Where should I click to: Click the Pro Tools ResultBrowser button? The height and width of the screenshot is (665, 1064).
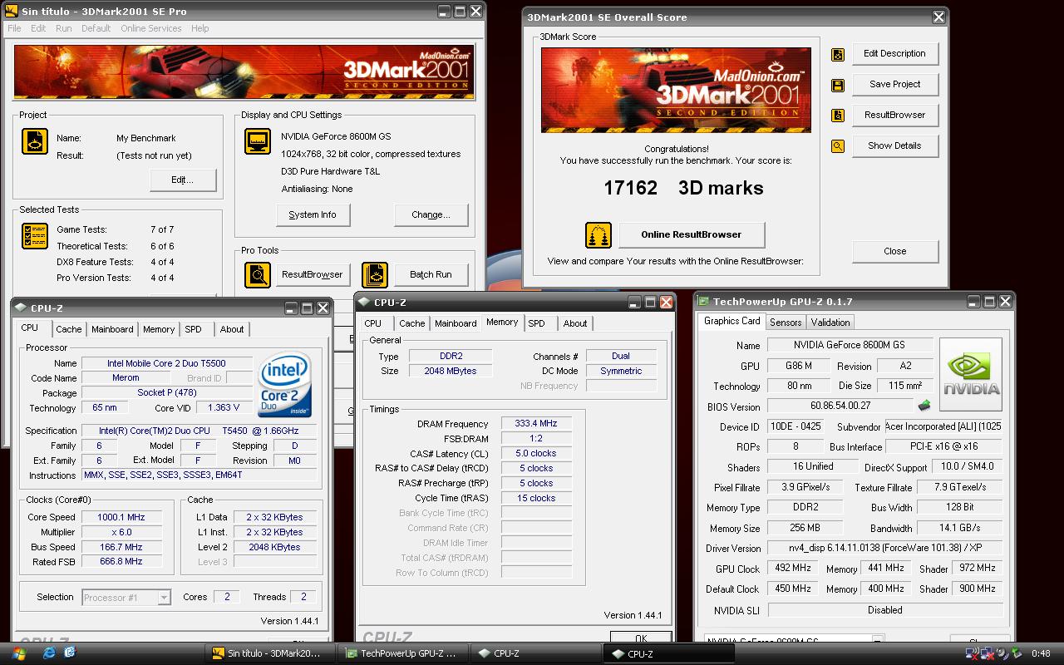(x=312, y=274)
